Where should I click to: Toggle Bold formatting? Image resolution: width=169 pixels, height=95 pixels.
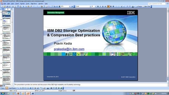98,6
